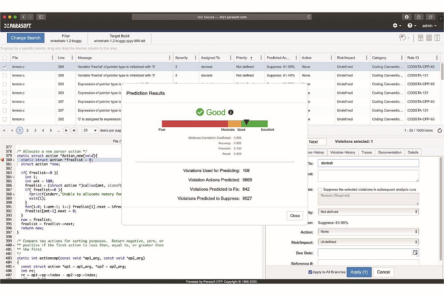Screen dimensions: 444x296
Task: Click the Parasoft logo
Action: [x=18, y=26]
